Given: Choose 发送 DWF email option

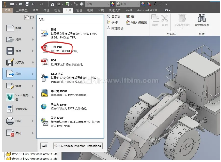Looking at the screenshot, I should point(70,122).
